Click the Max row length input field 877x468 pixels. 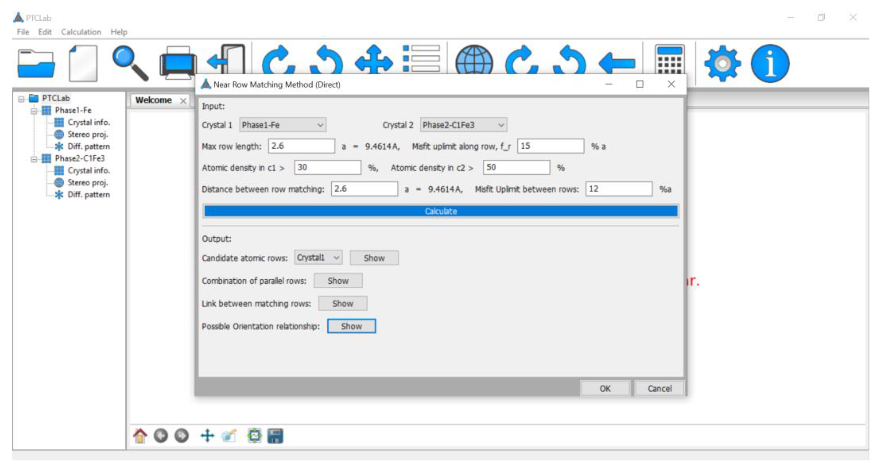pos(301,146)
